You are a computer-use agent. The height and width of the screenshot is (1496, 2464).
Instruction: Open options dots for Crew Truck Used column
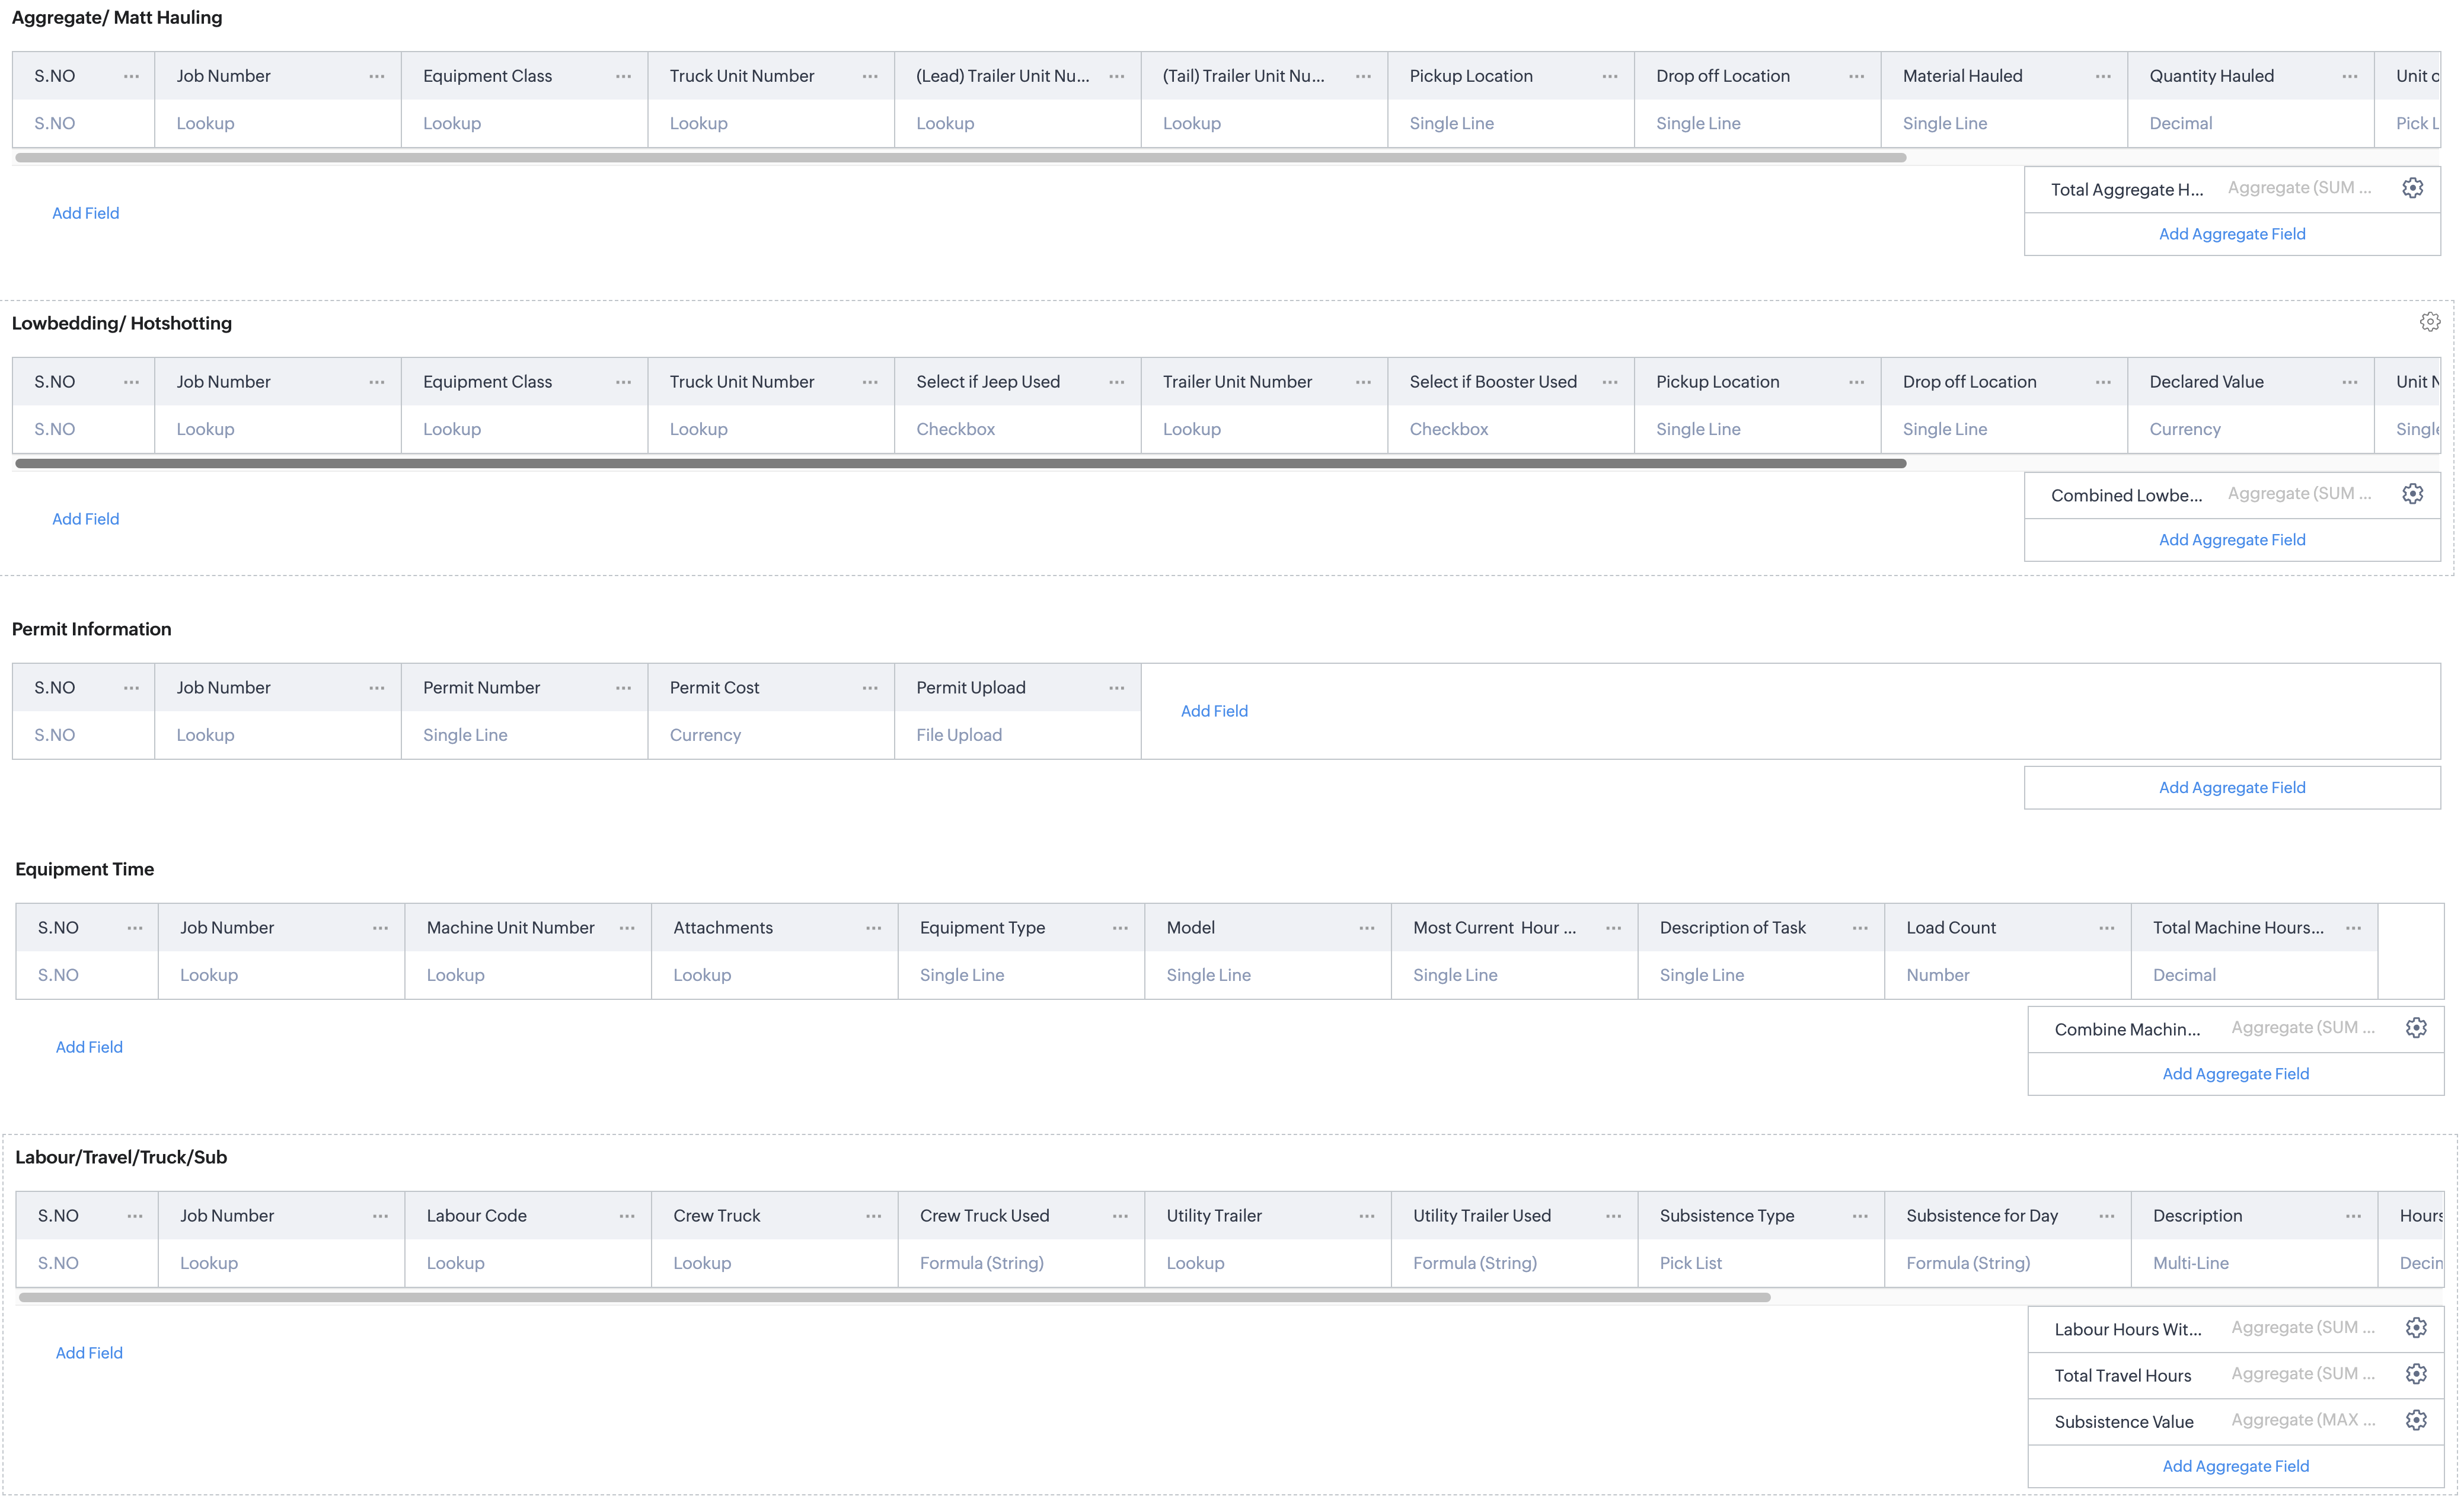pyautogui.click(x=1120, y=1216)
